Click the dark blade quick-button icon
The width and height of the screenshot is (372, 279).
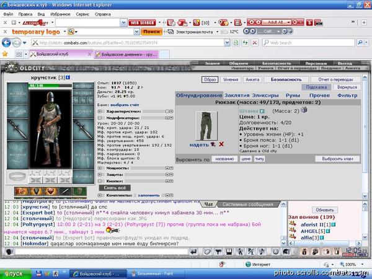pos(65,191)
